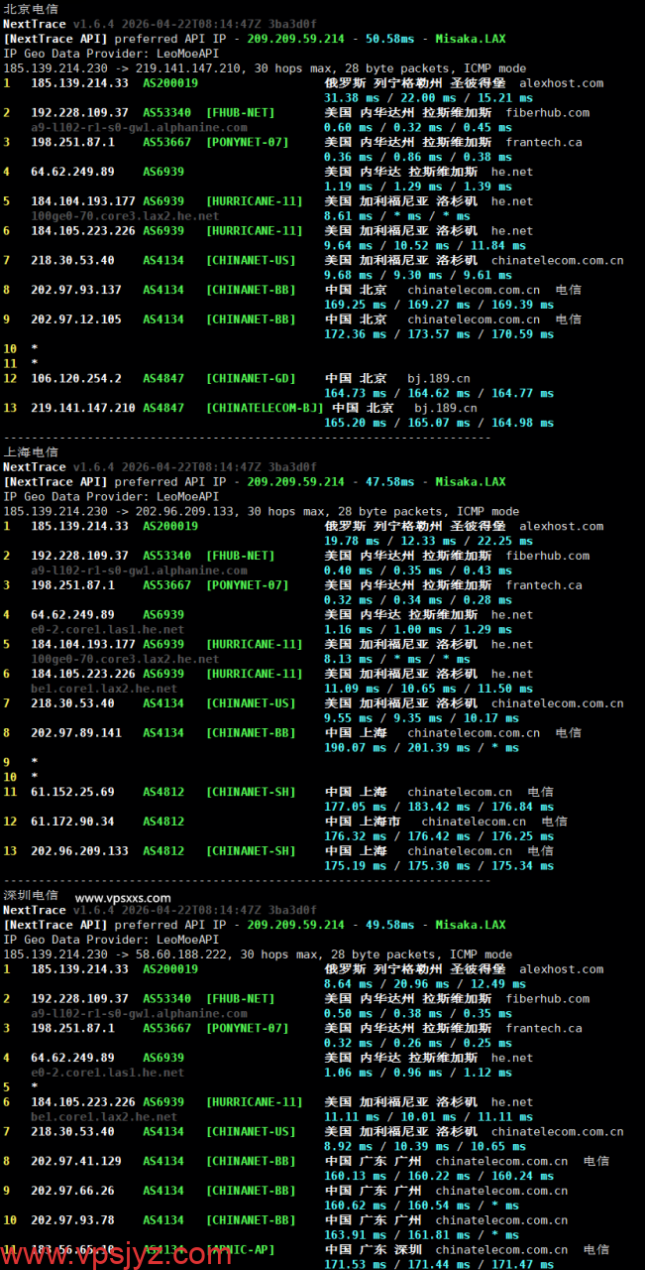Click hop IP address 106.120.254.2
This screenshot has height=1270, width=645.
pos(76,379)
